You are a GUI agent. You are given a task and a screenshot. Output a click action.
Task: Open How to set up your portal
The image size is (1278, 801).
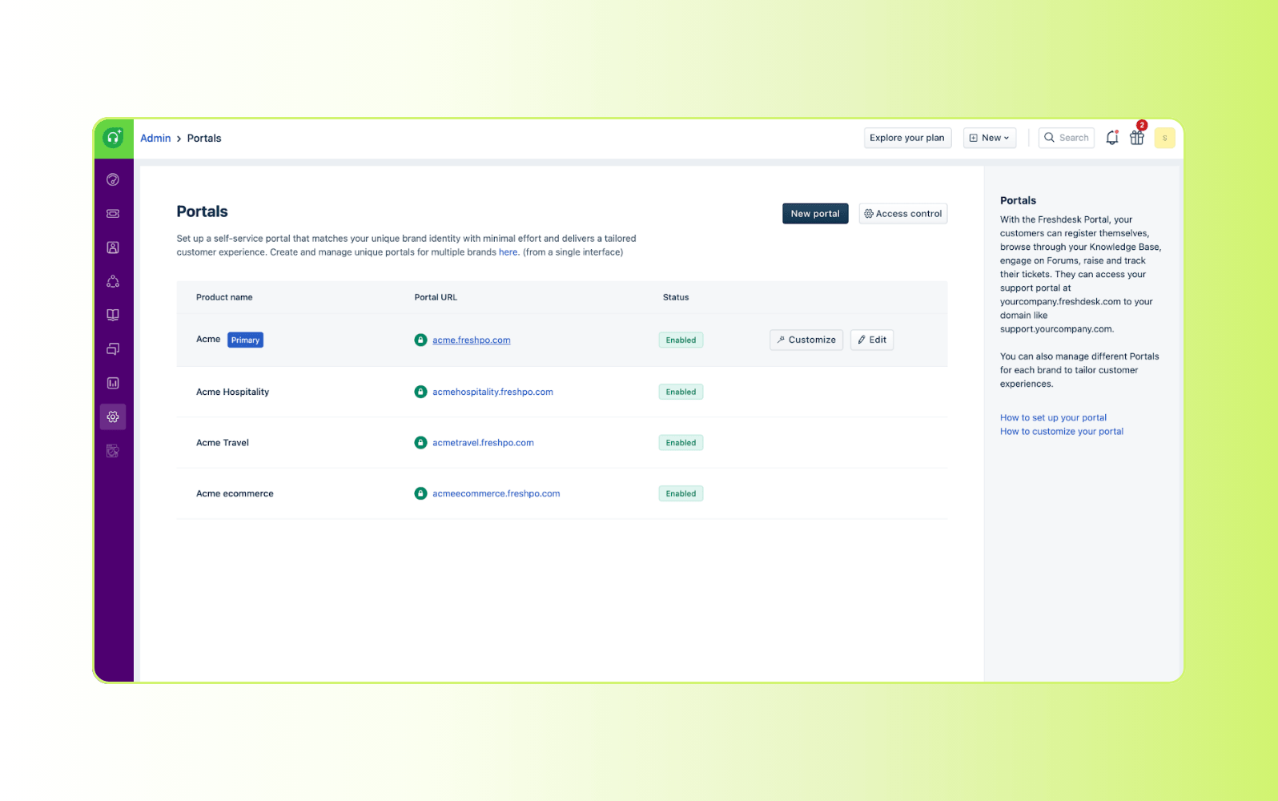(x=1053, y=417)
